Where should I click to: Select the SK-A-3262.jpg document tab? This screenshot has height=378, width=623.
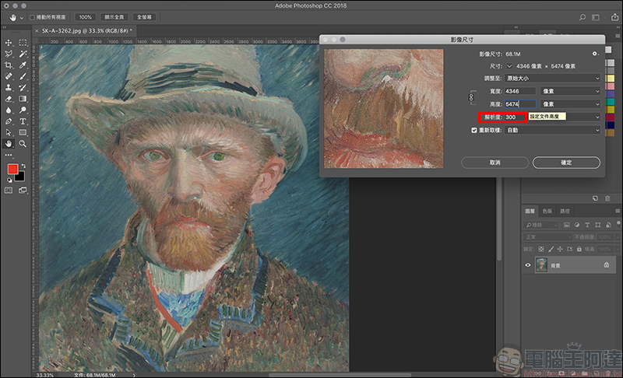point(84,30)
